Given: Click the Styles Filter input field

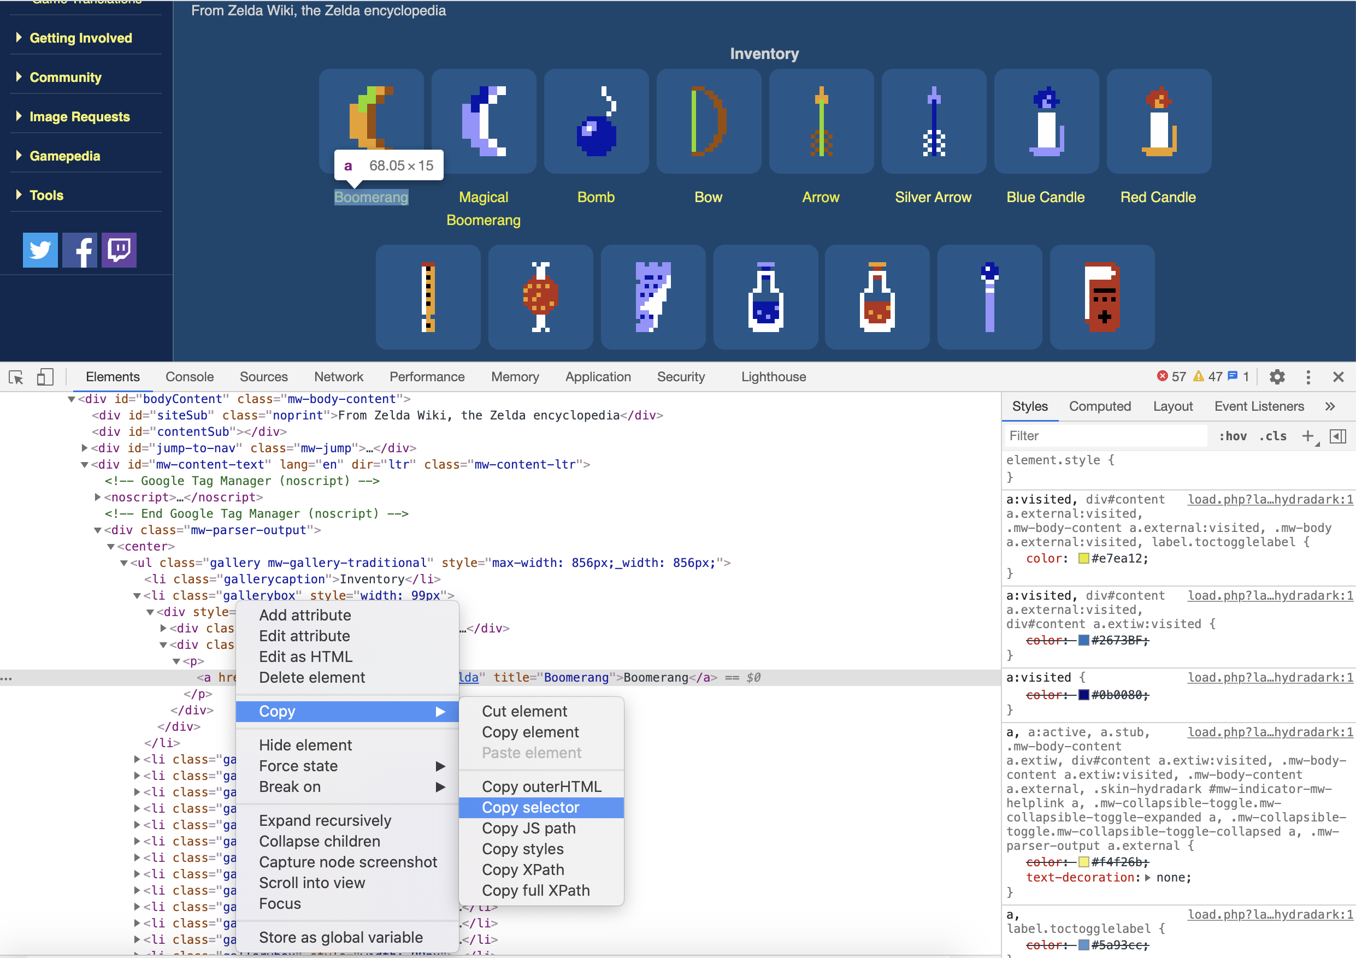Looking at the screenshot, I should click(x=1104, y=436).
